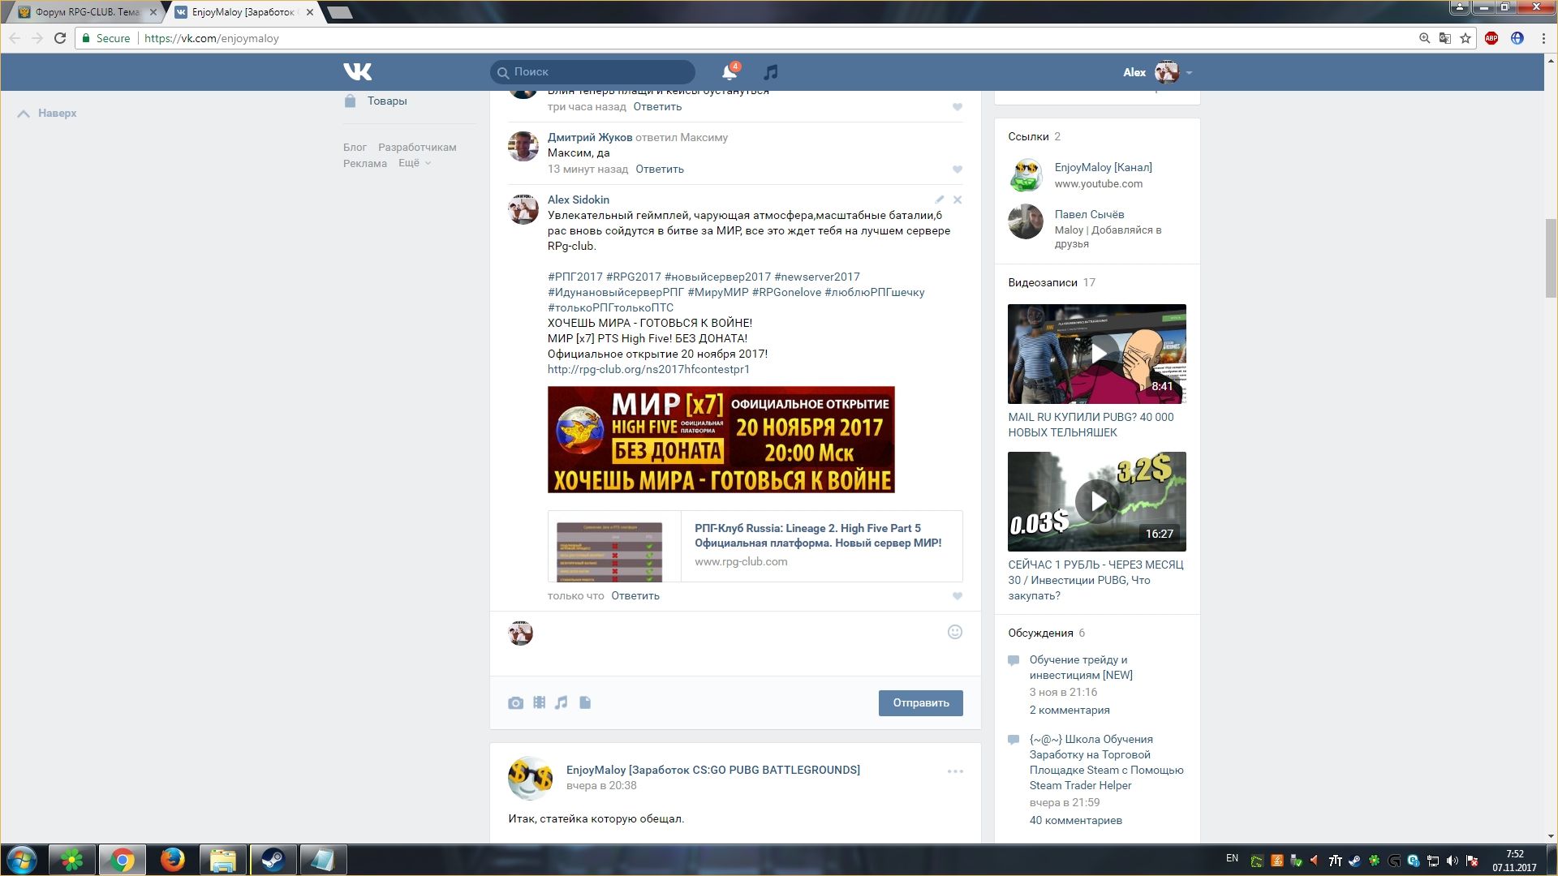The width and height of the screenshot is (1558, 876).
Task: Attach an audio track to comment
Action: (562, 702)
